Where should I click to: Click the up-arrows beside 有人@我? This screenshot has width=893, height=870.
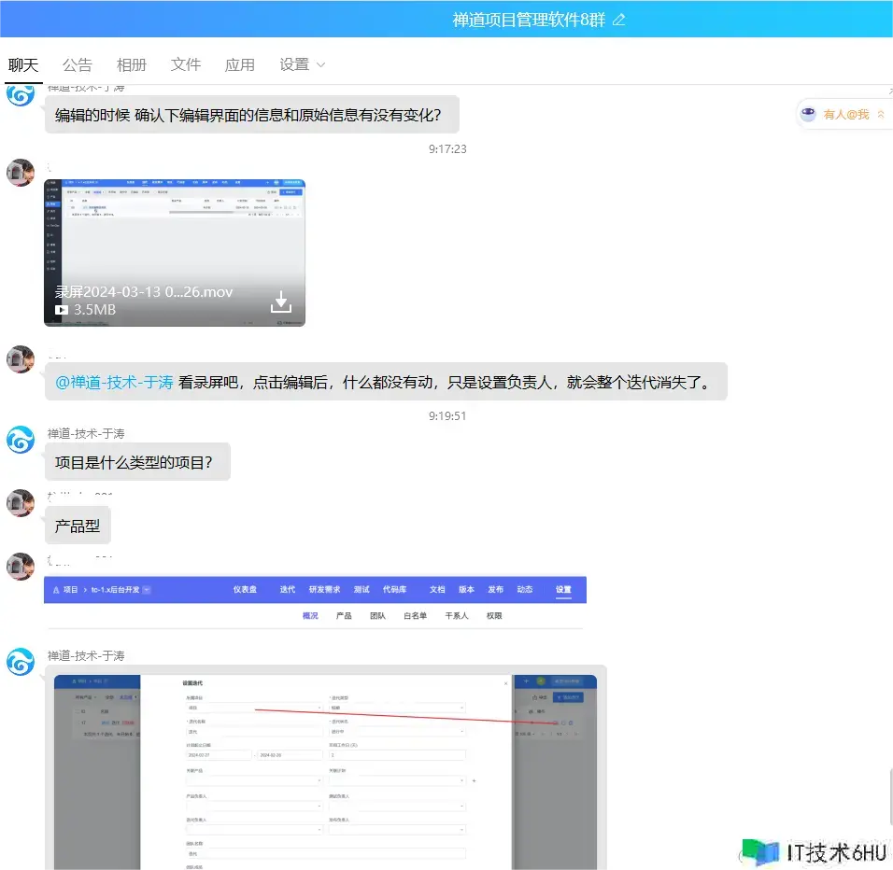coord(881,115)
